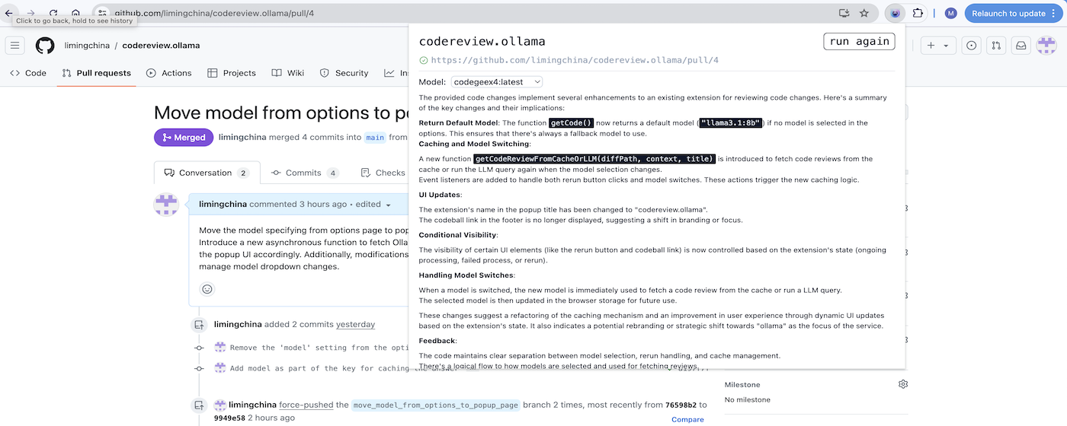
Task: Open the codereview.ollama repository link
Action: click(161, 46)
